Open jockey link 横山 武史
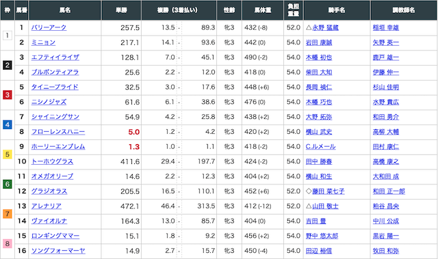Image resolution: width=438 pixels, height=259 pixels. (319, 132)
